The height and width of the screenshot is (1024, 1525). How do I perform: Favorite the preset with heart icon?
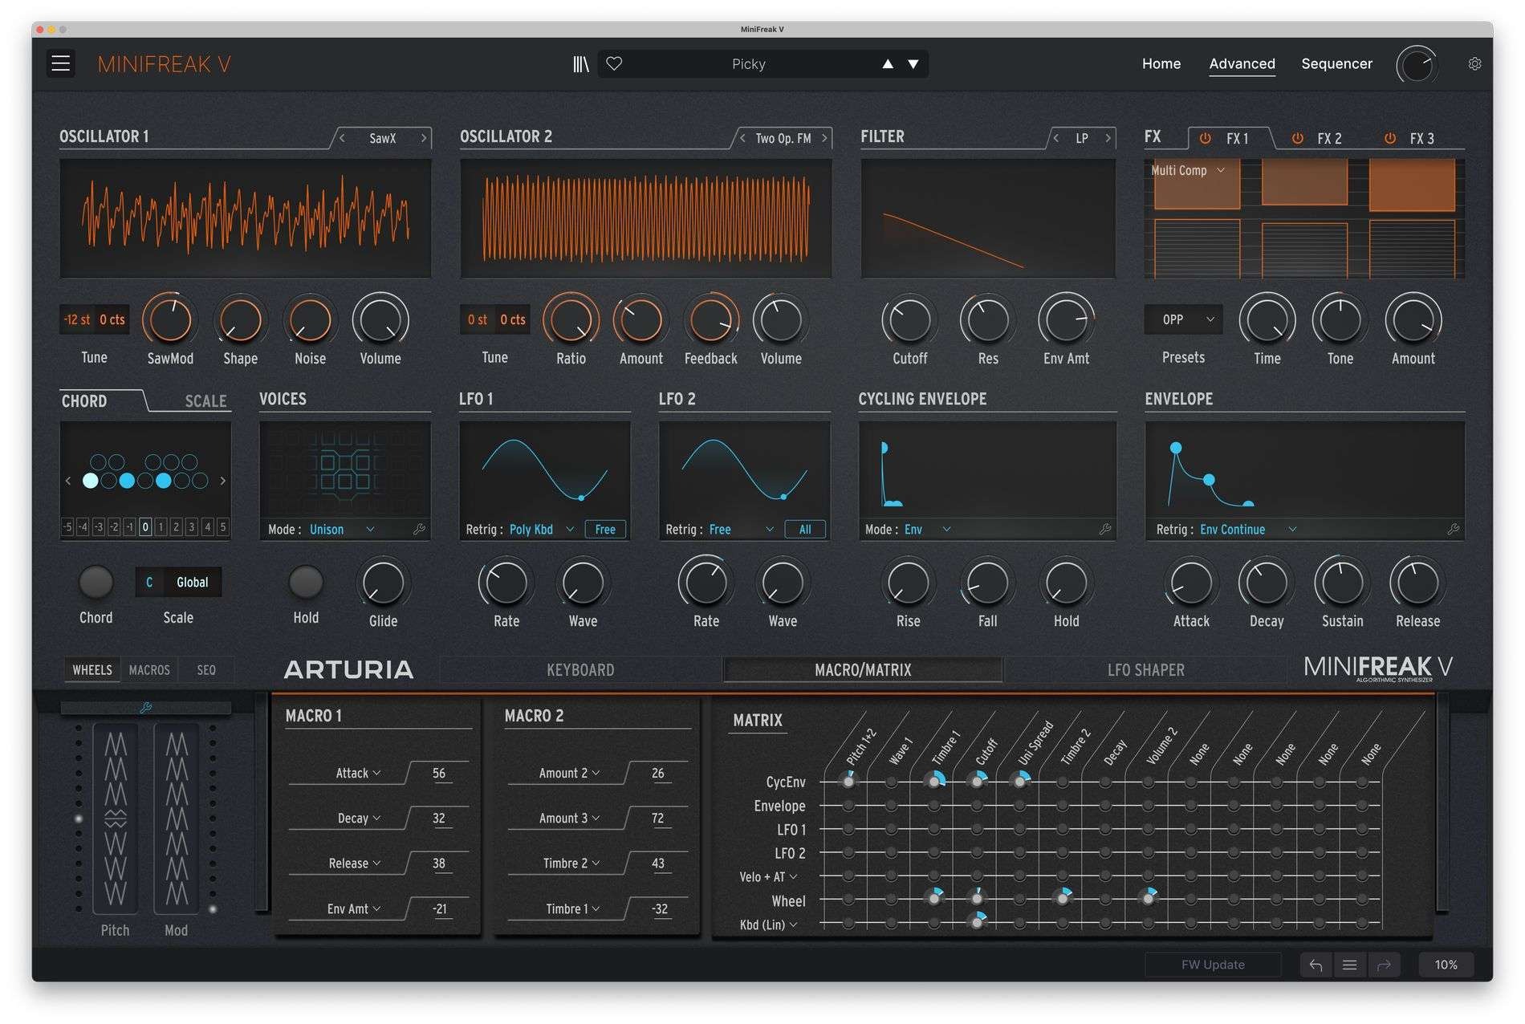614,63
